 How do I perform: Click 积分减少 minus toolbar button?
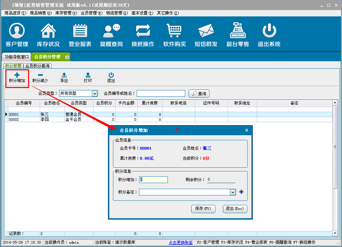40,78
